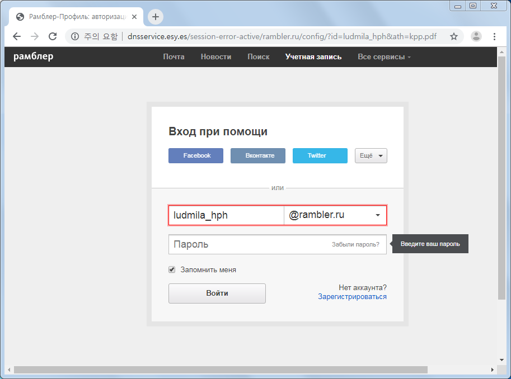The height and width of the screenshot is (379, 511).
Task: Open the browser profile avatar icon
Action: click(x=476, y=36)
